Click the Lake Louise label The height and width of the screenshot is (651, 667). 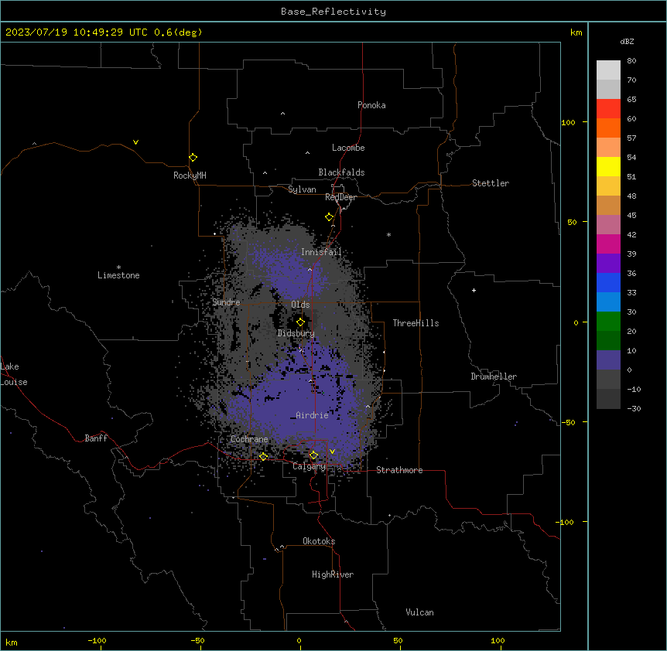(x=14, y=374)
